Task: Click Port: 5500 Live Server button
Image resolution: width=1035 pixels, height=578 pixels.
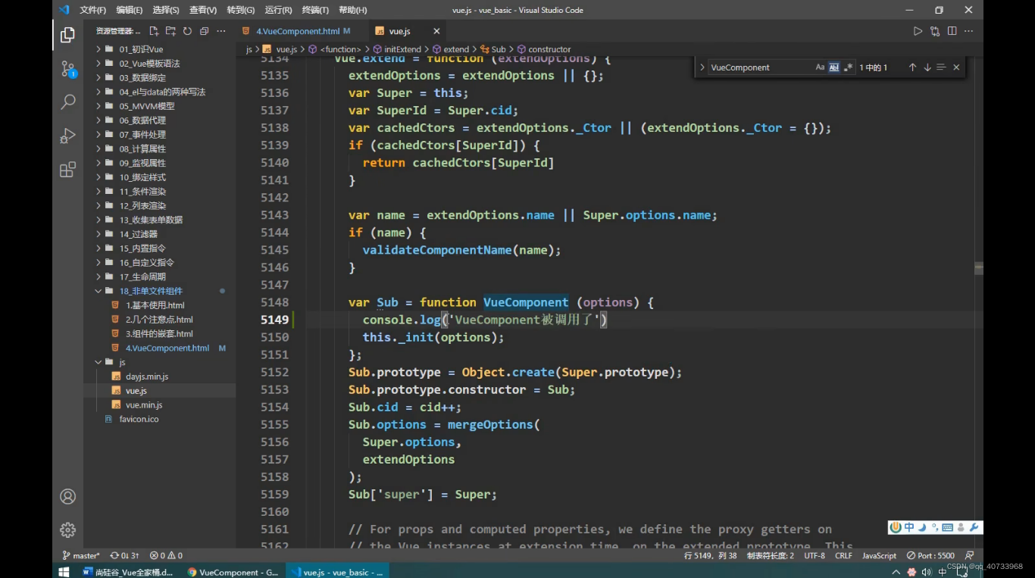Action: (931, 555)
